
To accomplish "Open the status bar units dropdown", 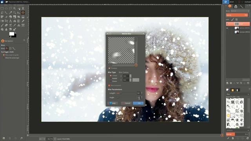I will point(42,139).
